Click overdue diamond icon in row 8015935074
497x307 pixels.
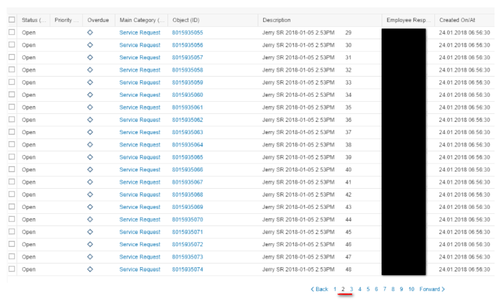(x=90, y=270)
